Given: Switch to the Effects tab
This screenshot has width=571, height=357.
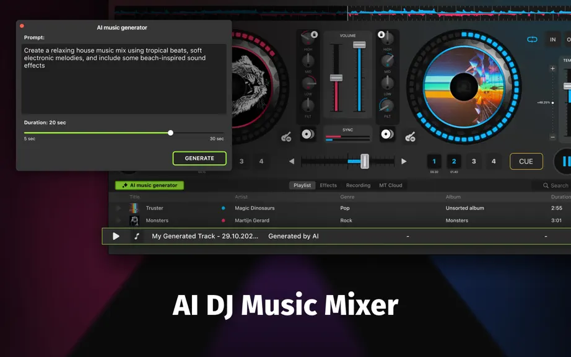Looking at the screenshot, I should 328,185.
